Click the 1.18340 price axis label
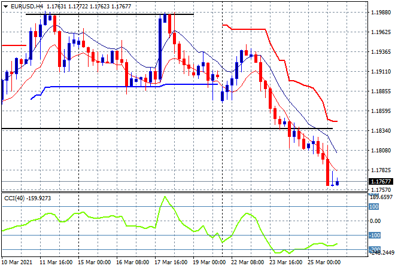This screenshot has width=395, height=269. (381, 130)
